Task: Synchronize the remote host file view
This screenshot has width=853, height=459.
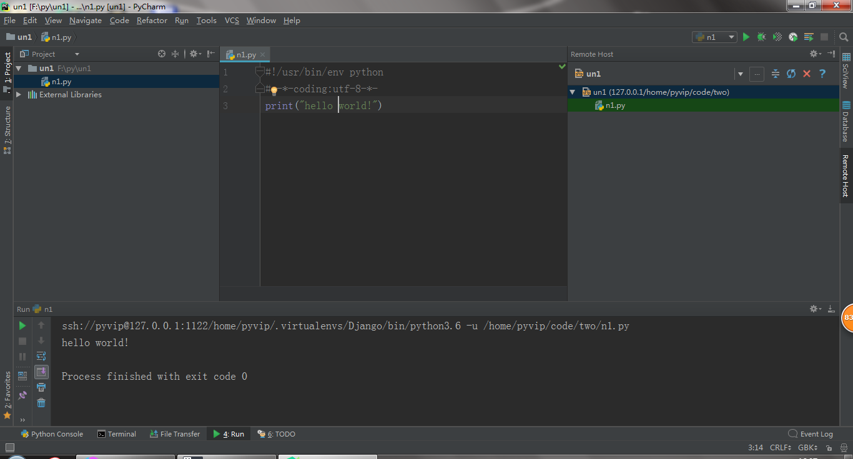Action: pyautogui.click(x=791, y=74)
